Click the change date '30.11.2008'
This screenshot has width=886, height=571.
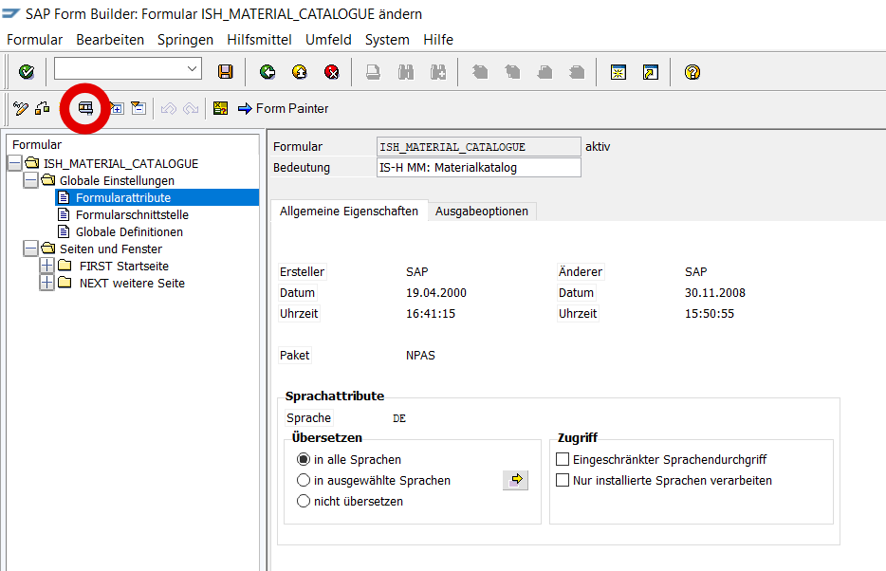pos(715,292)
